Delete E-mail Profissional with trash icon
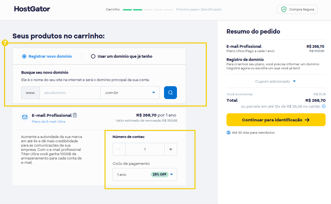Image resolution: width=331 pixels, height=204 pixels. [75, 115]
